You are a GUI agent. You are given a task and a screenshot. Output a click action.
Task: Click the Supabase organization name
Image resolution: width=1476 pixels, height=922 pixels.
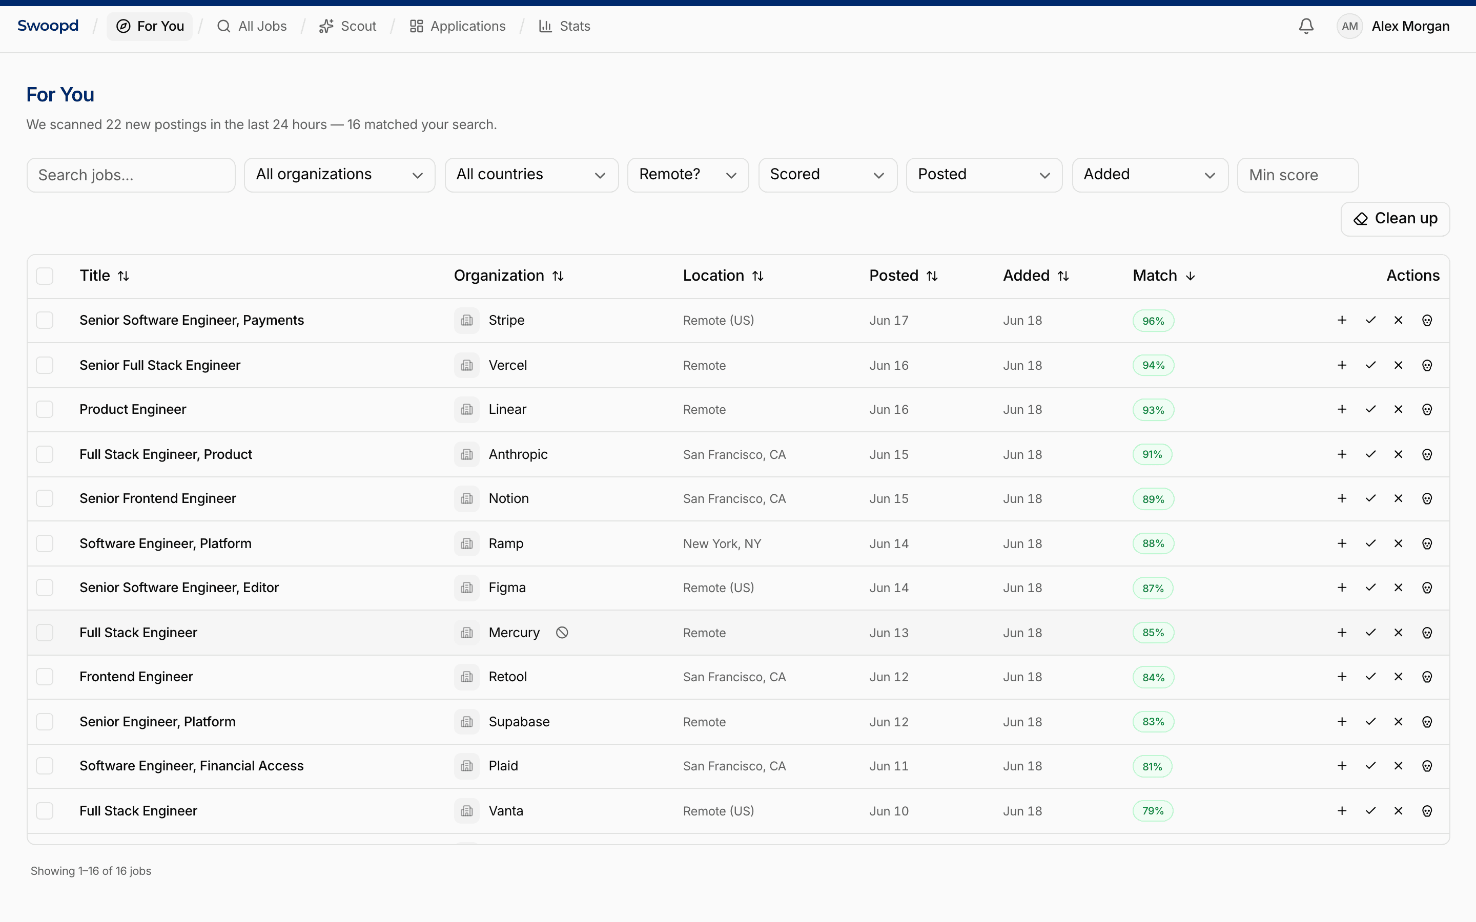point(519,721)
